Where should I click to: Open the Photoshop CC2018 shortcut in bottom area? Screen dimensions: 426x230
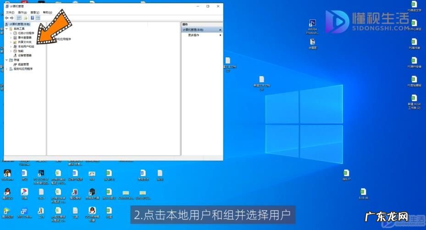[x=41, y=177]
